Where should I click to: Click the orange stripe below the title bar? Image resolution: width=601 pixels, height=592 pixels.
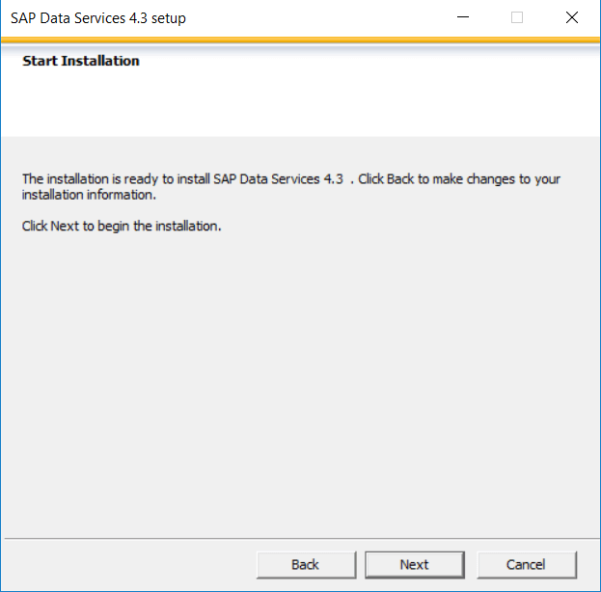[x=301, y=40]
